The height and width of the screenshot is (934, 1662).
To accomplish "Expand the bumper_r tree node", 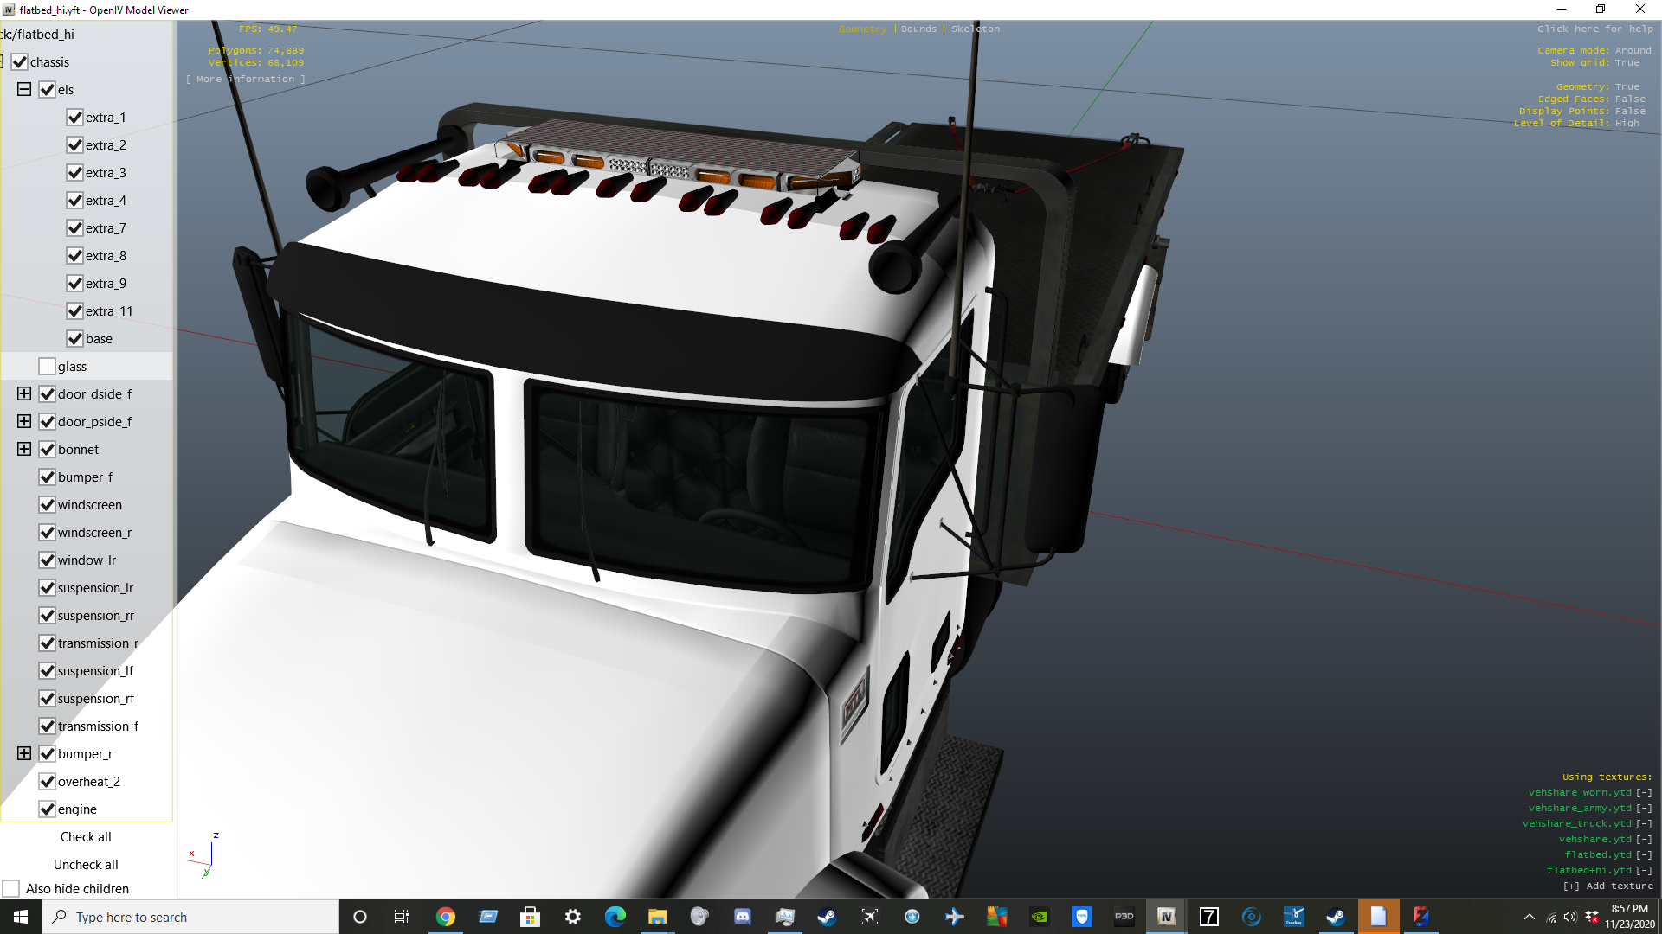I will click(24, 754).
